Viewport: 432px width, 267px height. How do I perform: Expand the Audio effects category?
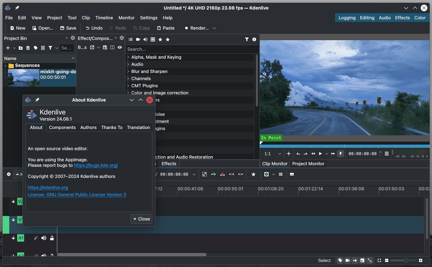click(128, 64)
